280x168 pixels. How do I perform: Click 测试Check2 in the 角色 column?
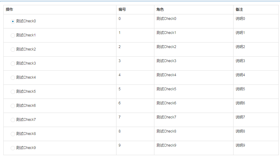point(166,47)
